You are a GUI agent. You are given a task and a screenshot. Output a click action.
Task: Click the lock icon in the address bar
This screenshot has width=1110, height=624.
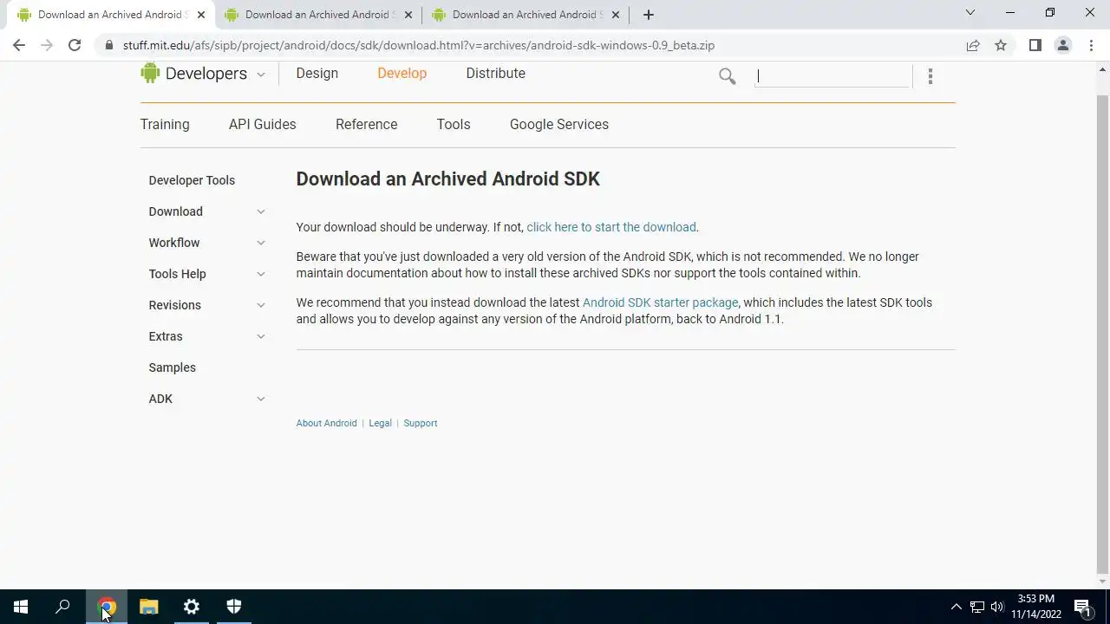(x=108, y=45)
